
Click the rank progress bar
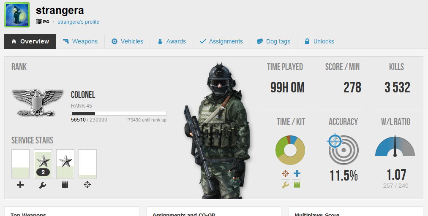click(x=119, y=113)
